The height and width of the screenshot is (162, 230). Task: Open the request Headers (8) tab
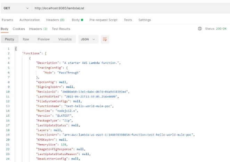55,20
